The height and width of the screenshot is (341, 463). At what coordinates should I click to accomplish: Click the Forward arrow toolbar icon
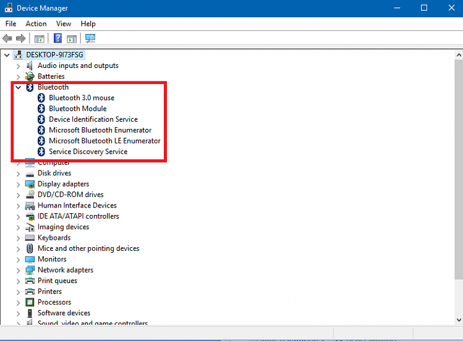20,38
